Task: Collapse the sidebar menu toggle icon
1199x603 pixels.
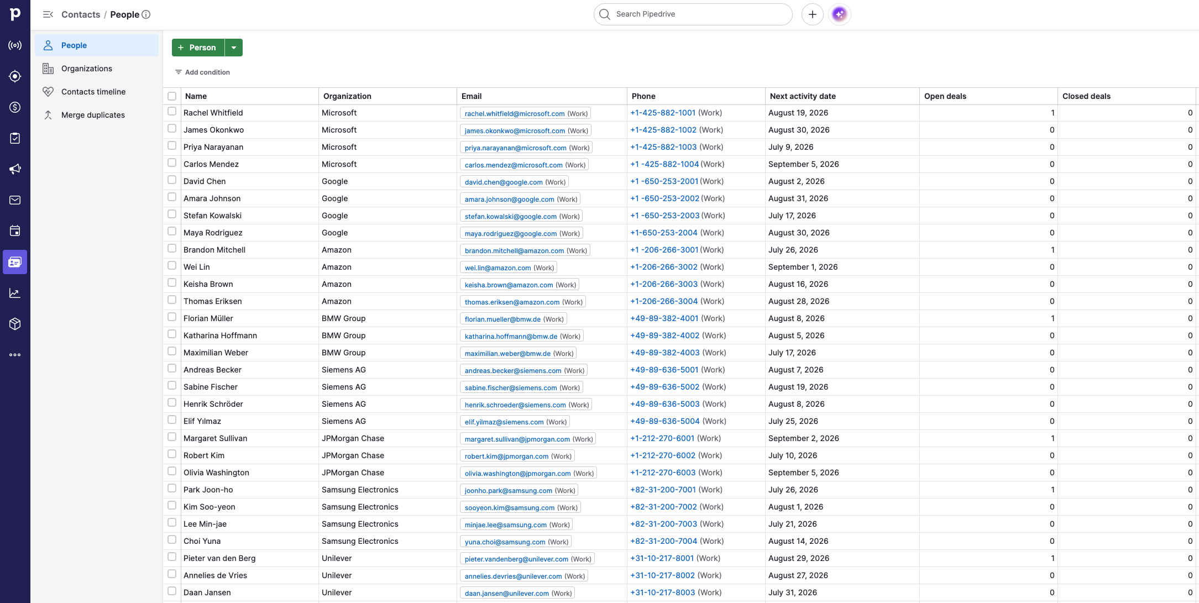Action: coord(48,14)
